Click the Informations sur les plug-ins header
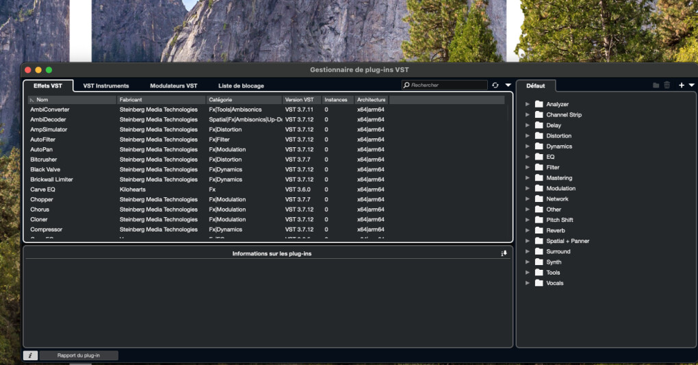Image resolution: width=698 pixels, height=365 pixels. (272, 253)
